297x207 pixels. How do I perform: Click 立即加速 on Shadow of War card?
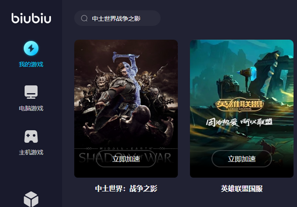pos(126,159)
